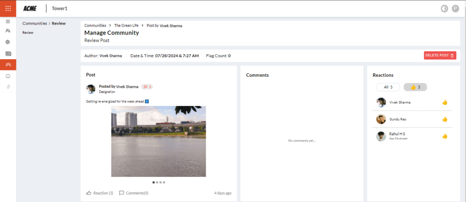
Task: Select the Review item in side panel
Action: coord(28,33)
